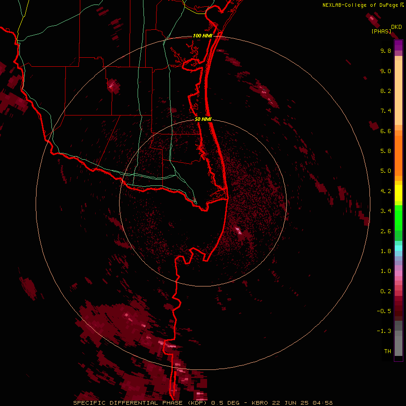Click the 1.0 scale value
Viewport: 406px width, 406px height.
pyautogui.click(x=386, y=271)
